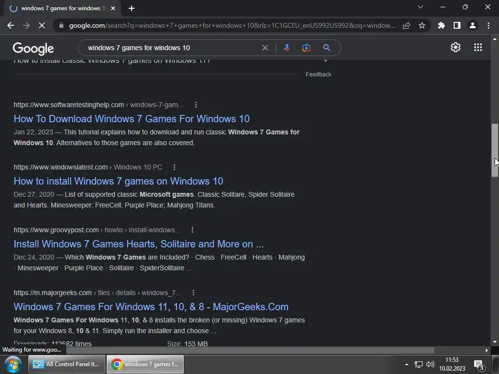Click the "Size: 153 MB" text
The width and height of the screenshot is (499, 374).
pyautogui.click(x=188, y=344)
